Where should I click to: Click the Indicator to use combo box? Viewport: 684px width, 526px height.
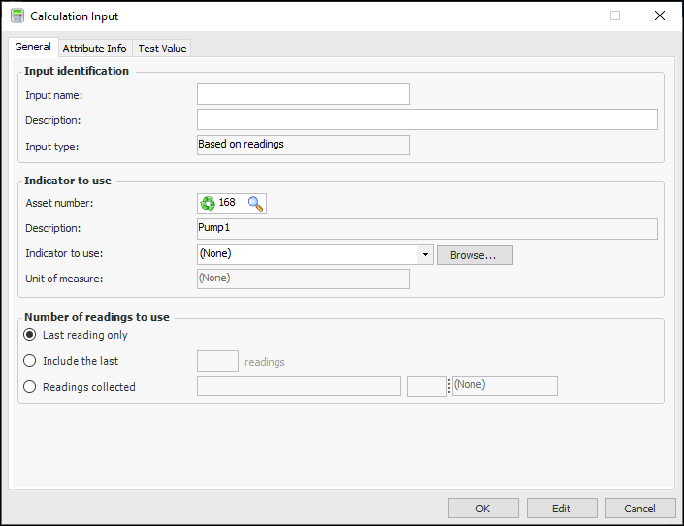click(308, 254)
